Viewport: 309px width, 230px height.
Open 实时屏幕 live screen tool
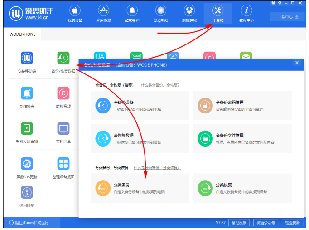[x=63, y=133]
